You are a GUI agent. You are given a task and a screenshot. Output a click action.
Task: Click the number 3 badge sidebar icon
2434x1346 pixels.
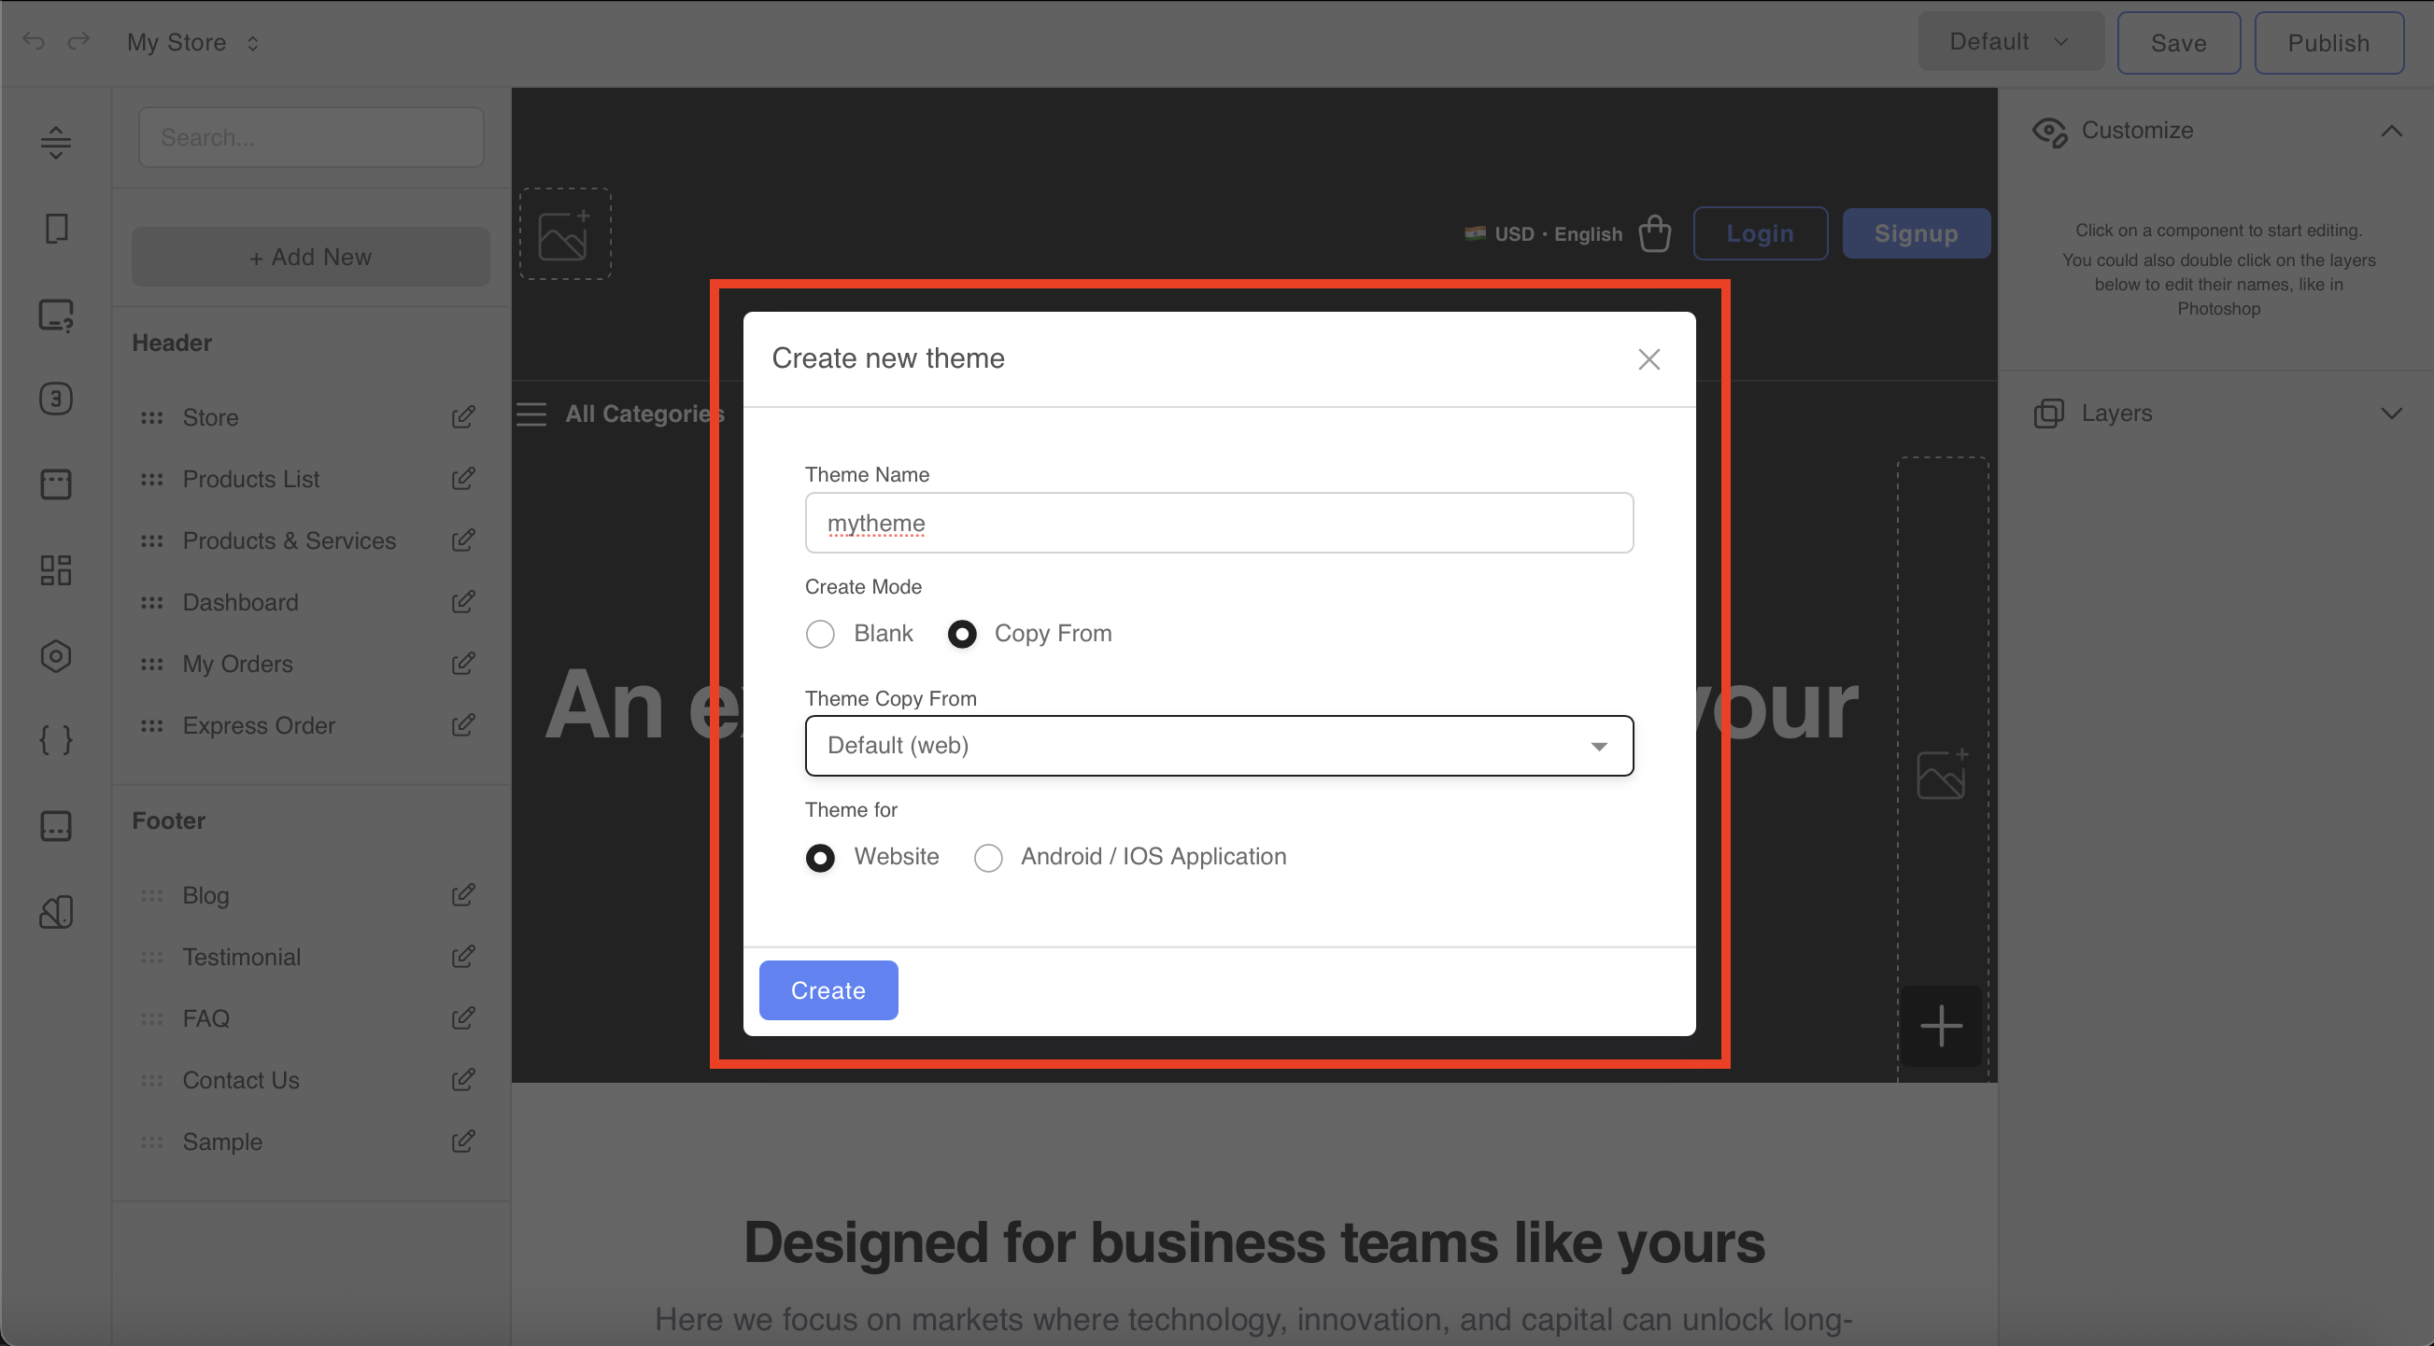click(x=56, y=399)
